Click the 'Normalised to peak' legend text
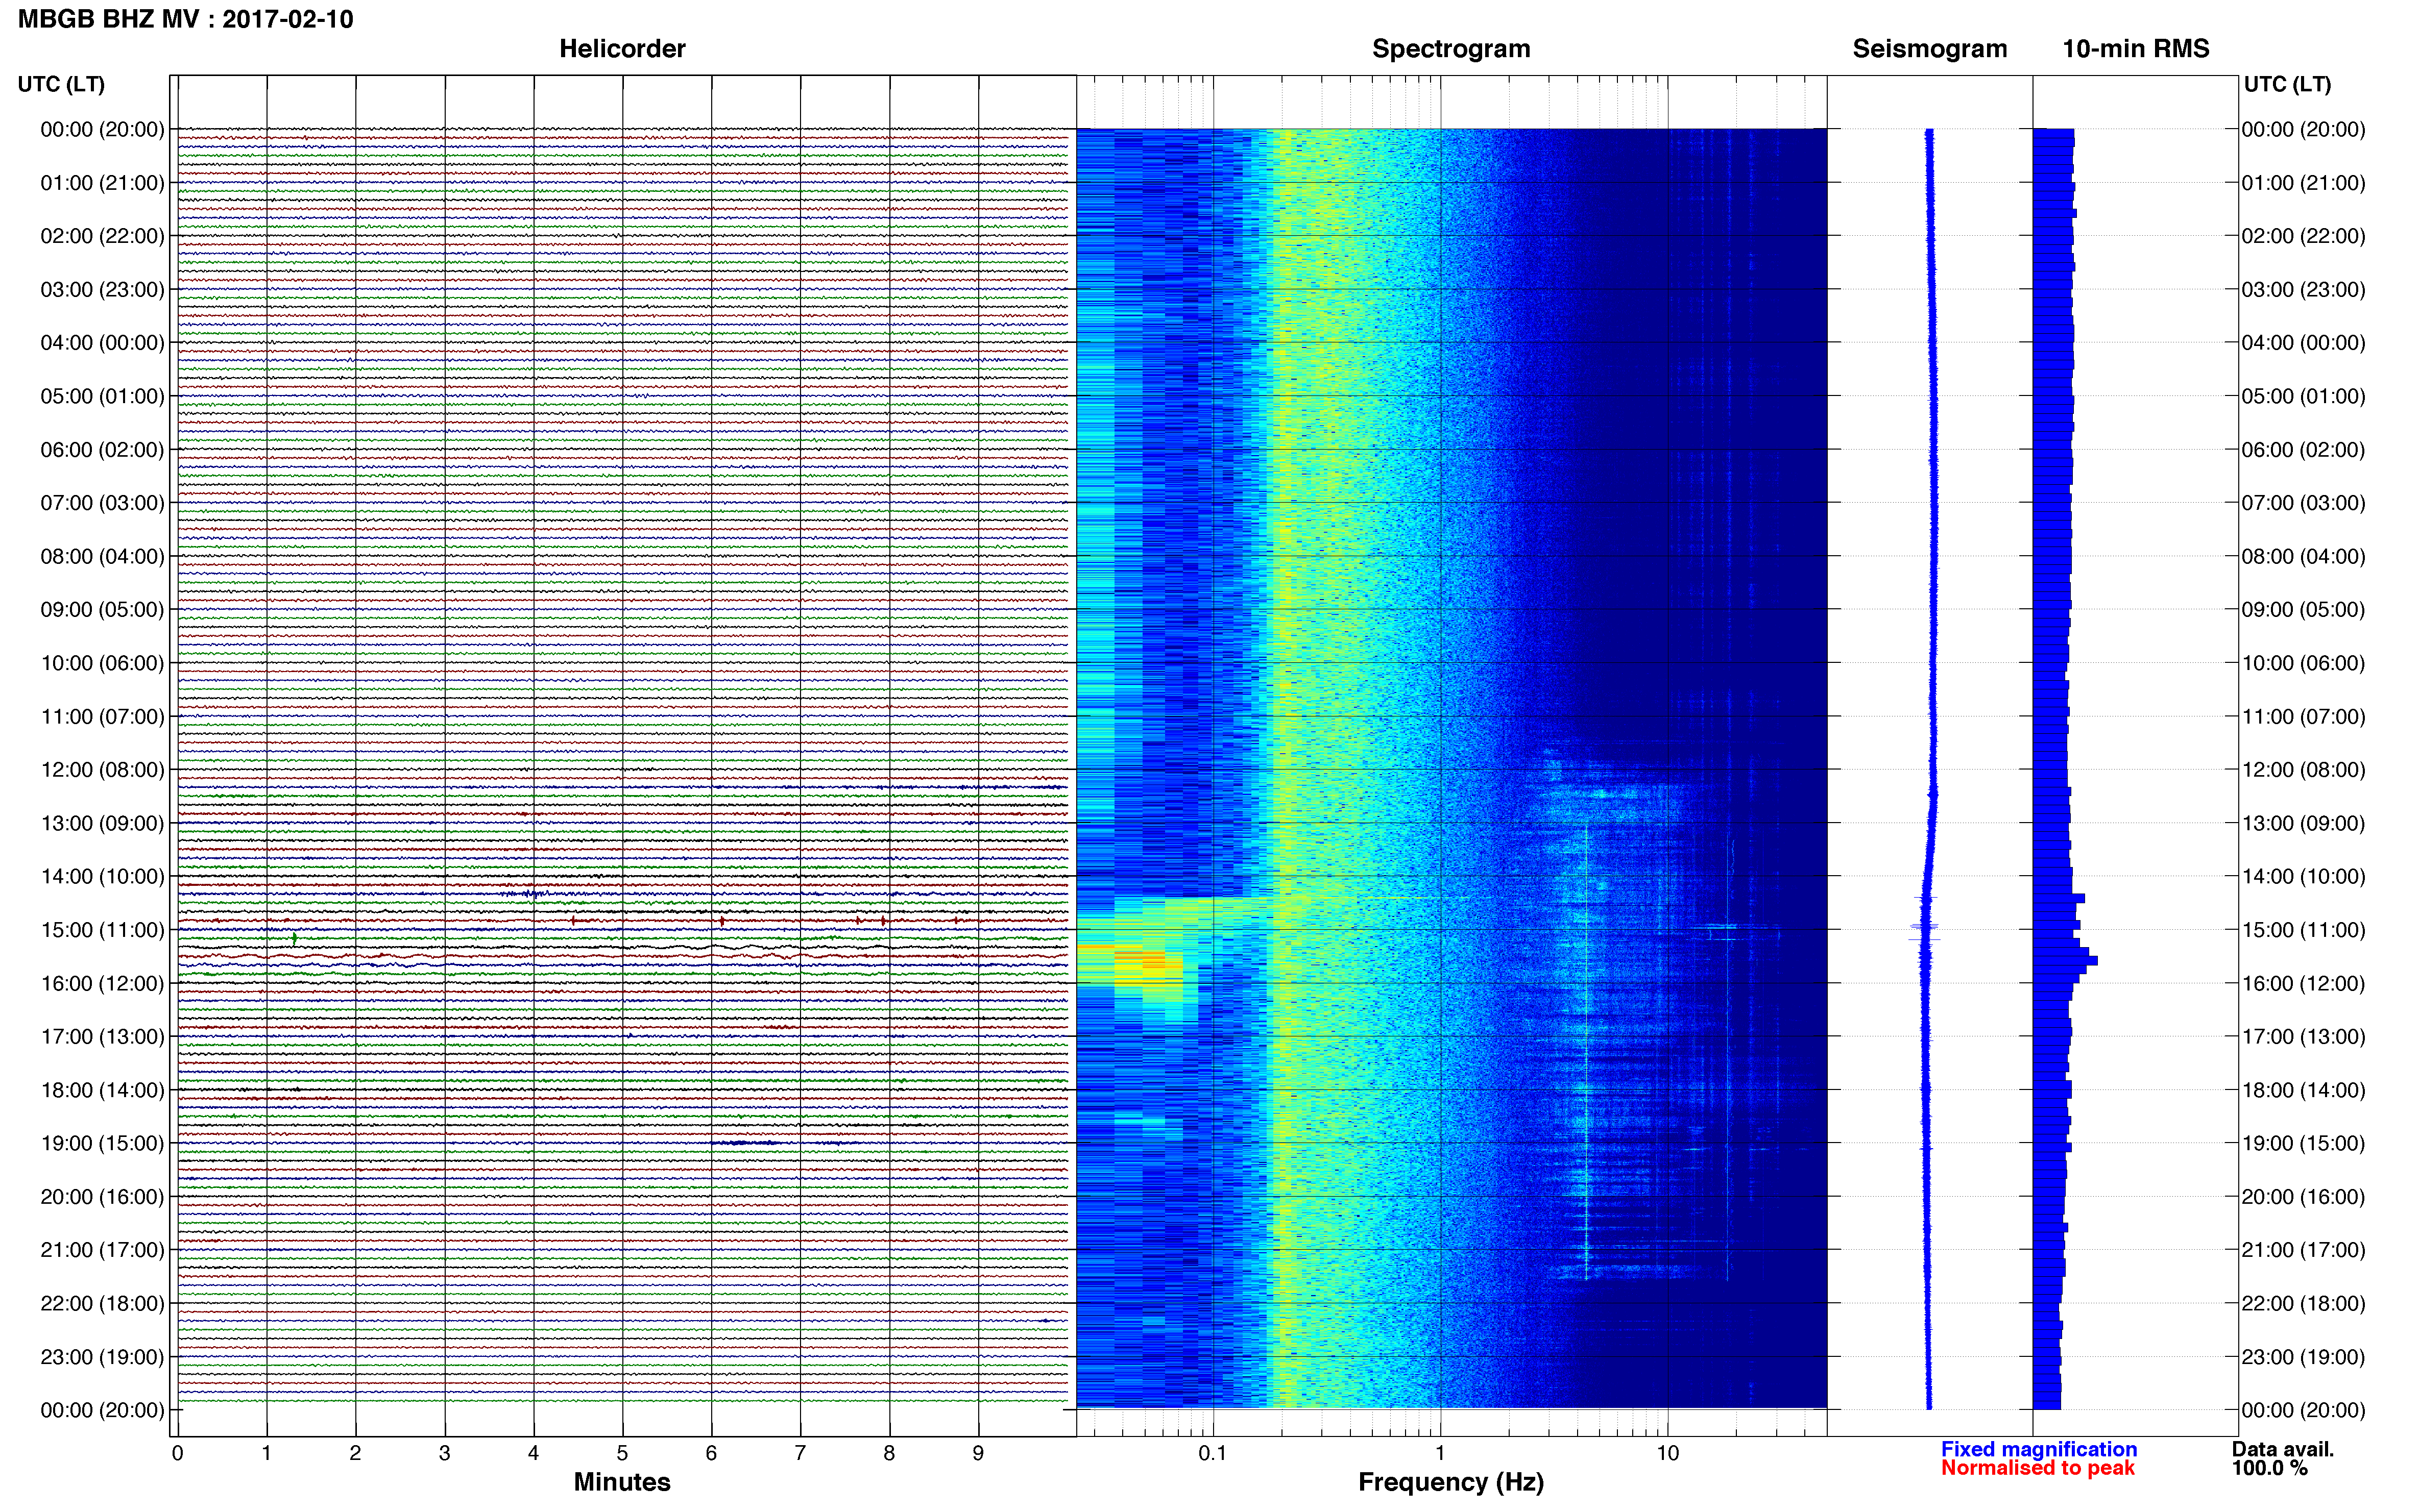 tap(2038, 1468)
